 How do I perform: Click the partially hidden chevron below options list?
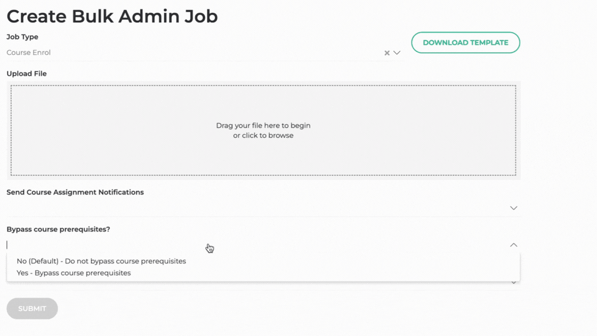tap(513, 283)
